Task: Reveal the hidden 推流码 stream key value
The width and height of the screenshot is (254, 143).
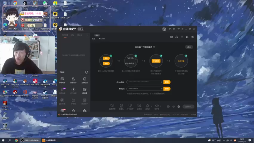Action: [x=161, y=89]
